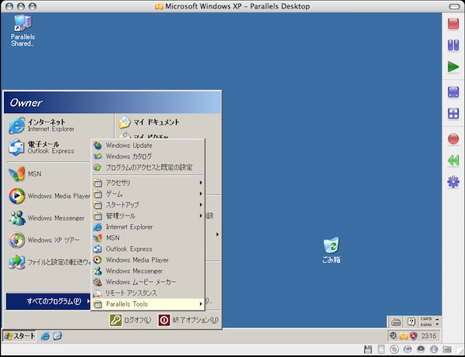Click the hard disk icon in the Parallels status bar
This screenshot has width=465, height=357.
tap(381, 349)
